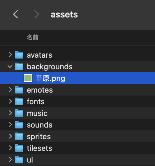Select the backgrounds folder name
This screenshot has width=155, height=166.
tap(50, 67)
